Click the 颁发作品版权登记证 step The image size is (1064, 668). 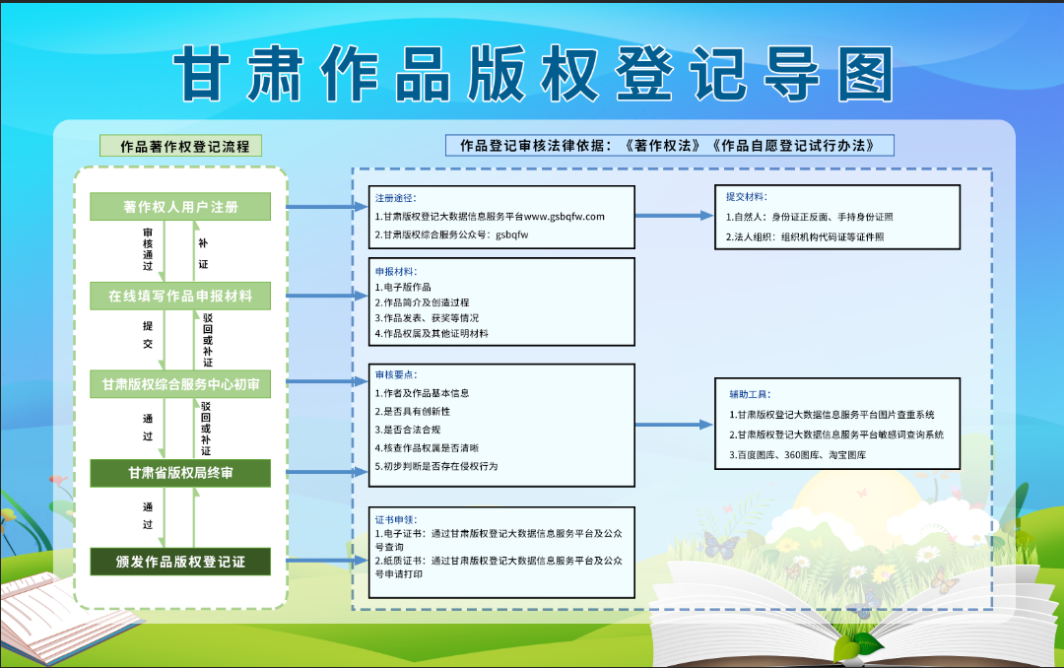tap(180, 563)
